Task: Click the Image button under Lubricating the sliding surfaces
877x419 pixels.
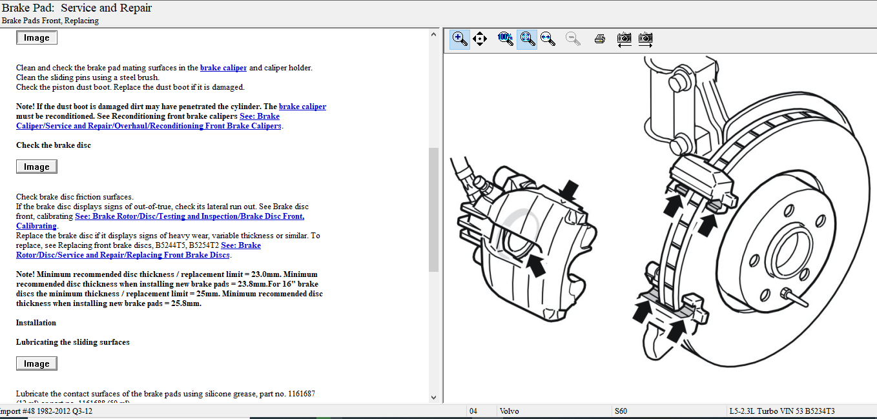Action: [37, 363]
